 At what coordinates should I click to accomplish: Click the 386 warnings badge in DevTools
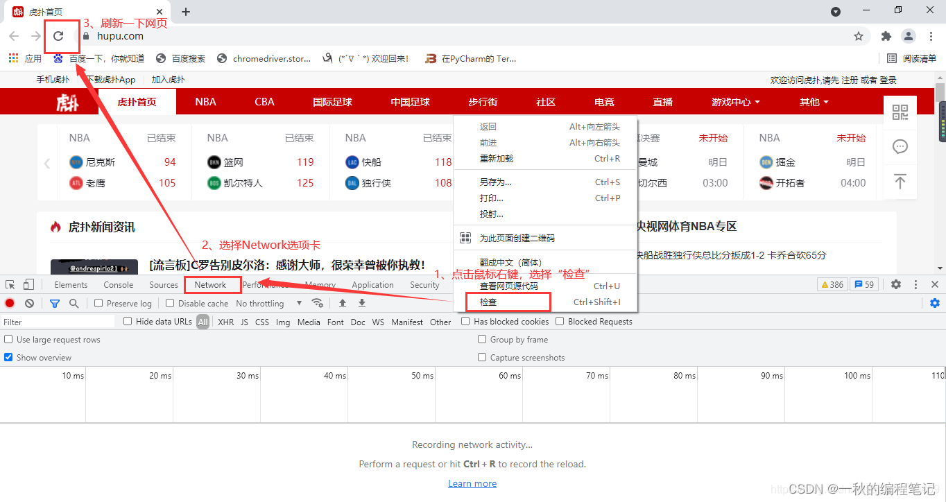(832, 284)
